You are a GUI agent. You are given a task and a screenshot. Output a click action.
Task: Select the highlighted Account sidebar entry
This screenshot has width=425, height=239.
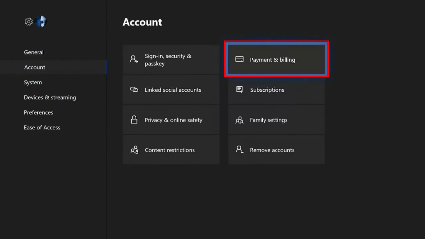(34, 67)
